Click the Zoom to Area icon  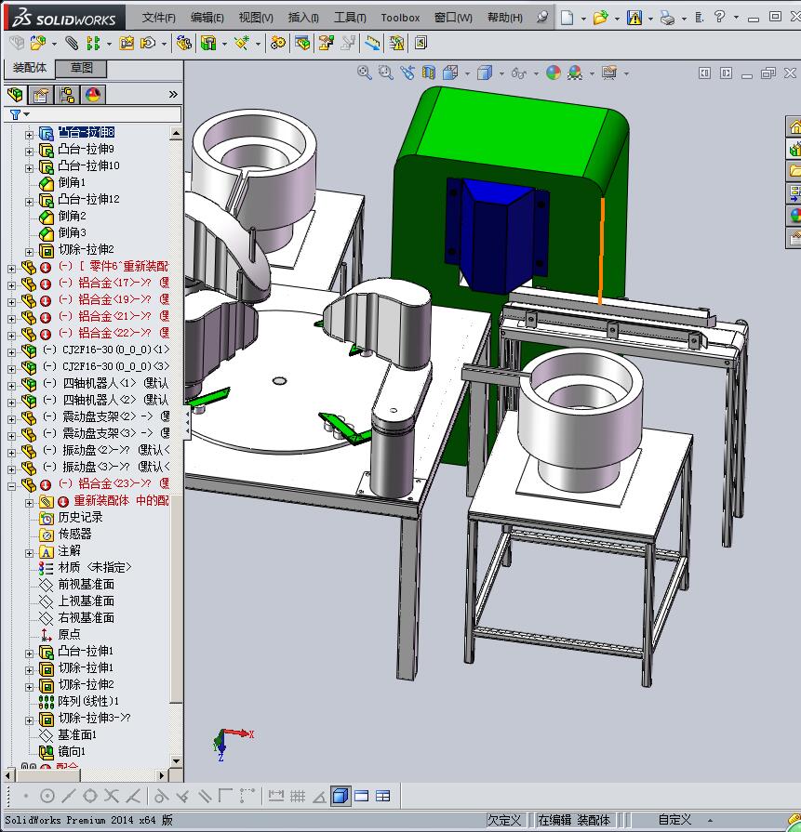click(x=386, y=73)
